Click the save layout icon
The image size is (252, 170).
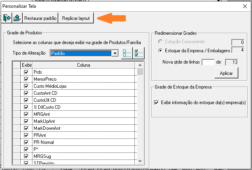tap(17, 18)
